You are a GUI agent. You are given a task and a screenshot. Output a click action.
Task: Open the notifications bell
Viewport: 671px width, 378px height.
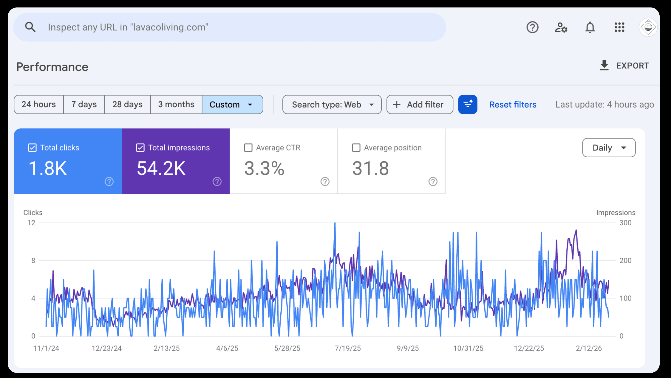point(590,27)
